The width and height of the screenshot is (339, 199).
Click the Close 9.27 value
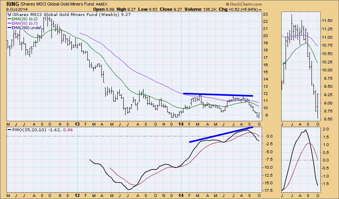171,9
